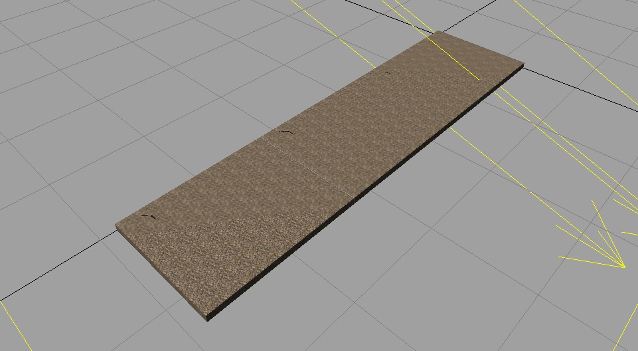638x351 pixels.
Task: Click where the yellow line ends on plank
Action: [x=479, y=79]
